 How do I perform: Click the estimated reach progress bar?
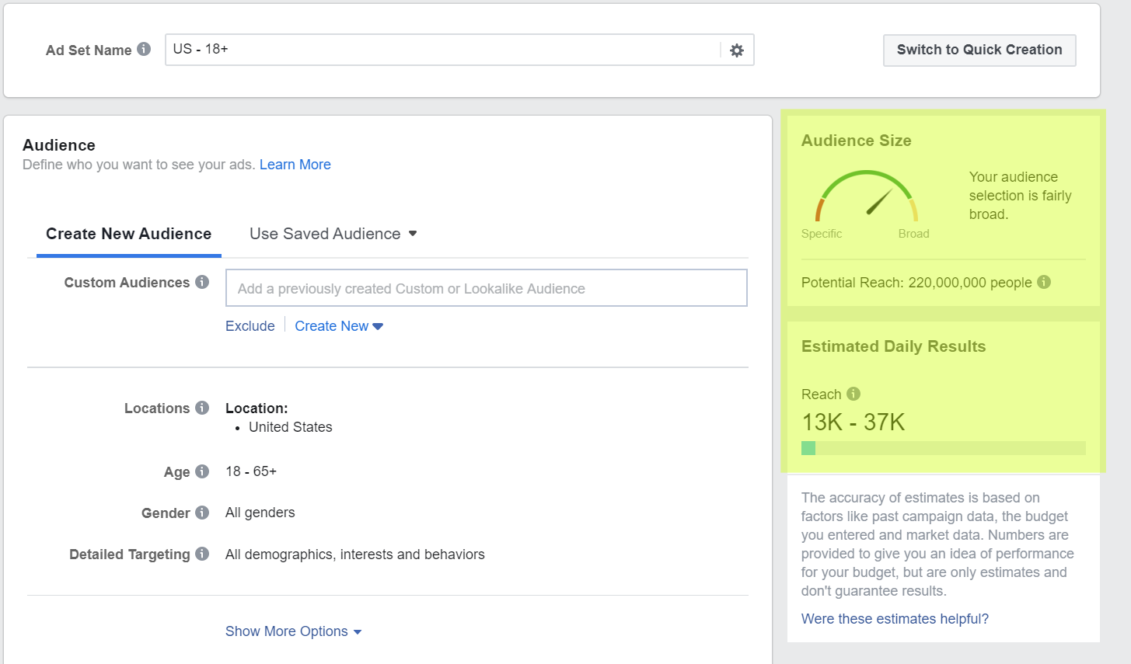coord(944,448)
